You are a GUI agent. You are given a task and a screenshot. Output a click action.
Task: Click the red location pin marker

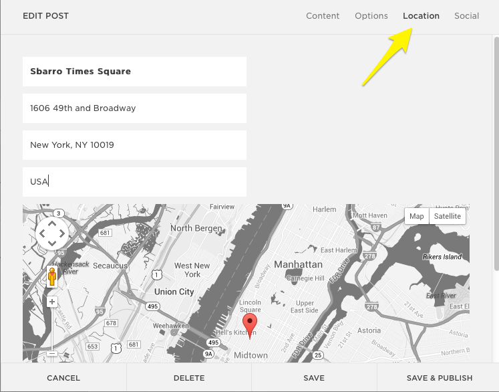coord(249,326)
